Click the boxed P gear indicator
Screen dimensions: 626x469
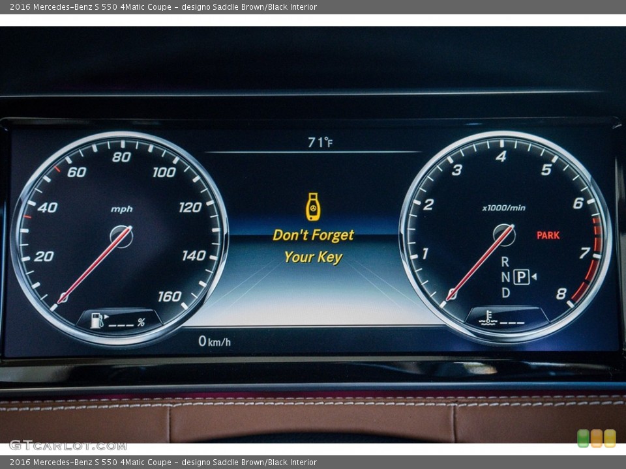pyautogui.click(x=522, y=276)
